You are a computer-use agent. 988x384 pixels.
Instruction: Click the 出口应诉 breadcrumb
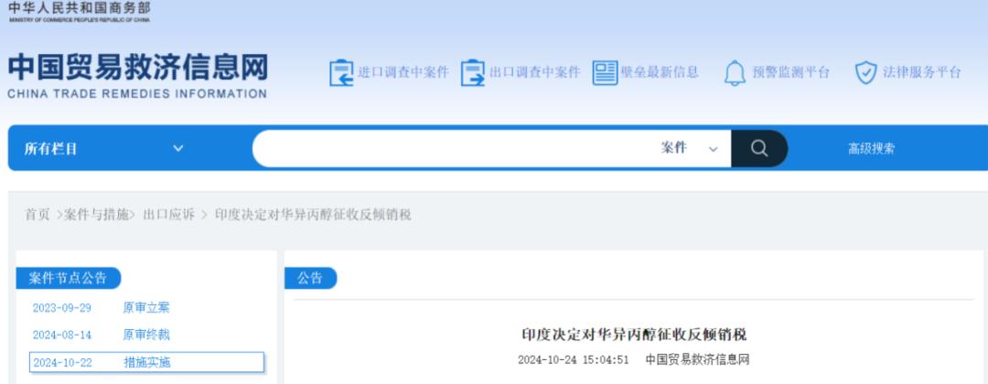click(x=169, y=215)
